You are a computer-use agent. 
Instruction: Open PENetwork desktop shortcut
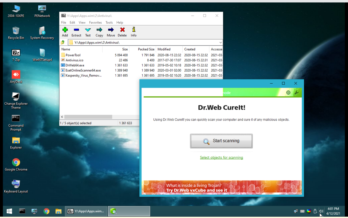pyautogui.click(x=42, y=11)
